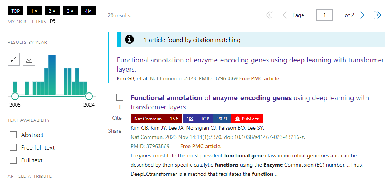Go to the next results page
The image size is (389, 182).
pyautogui.click(x=362, y=15)
